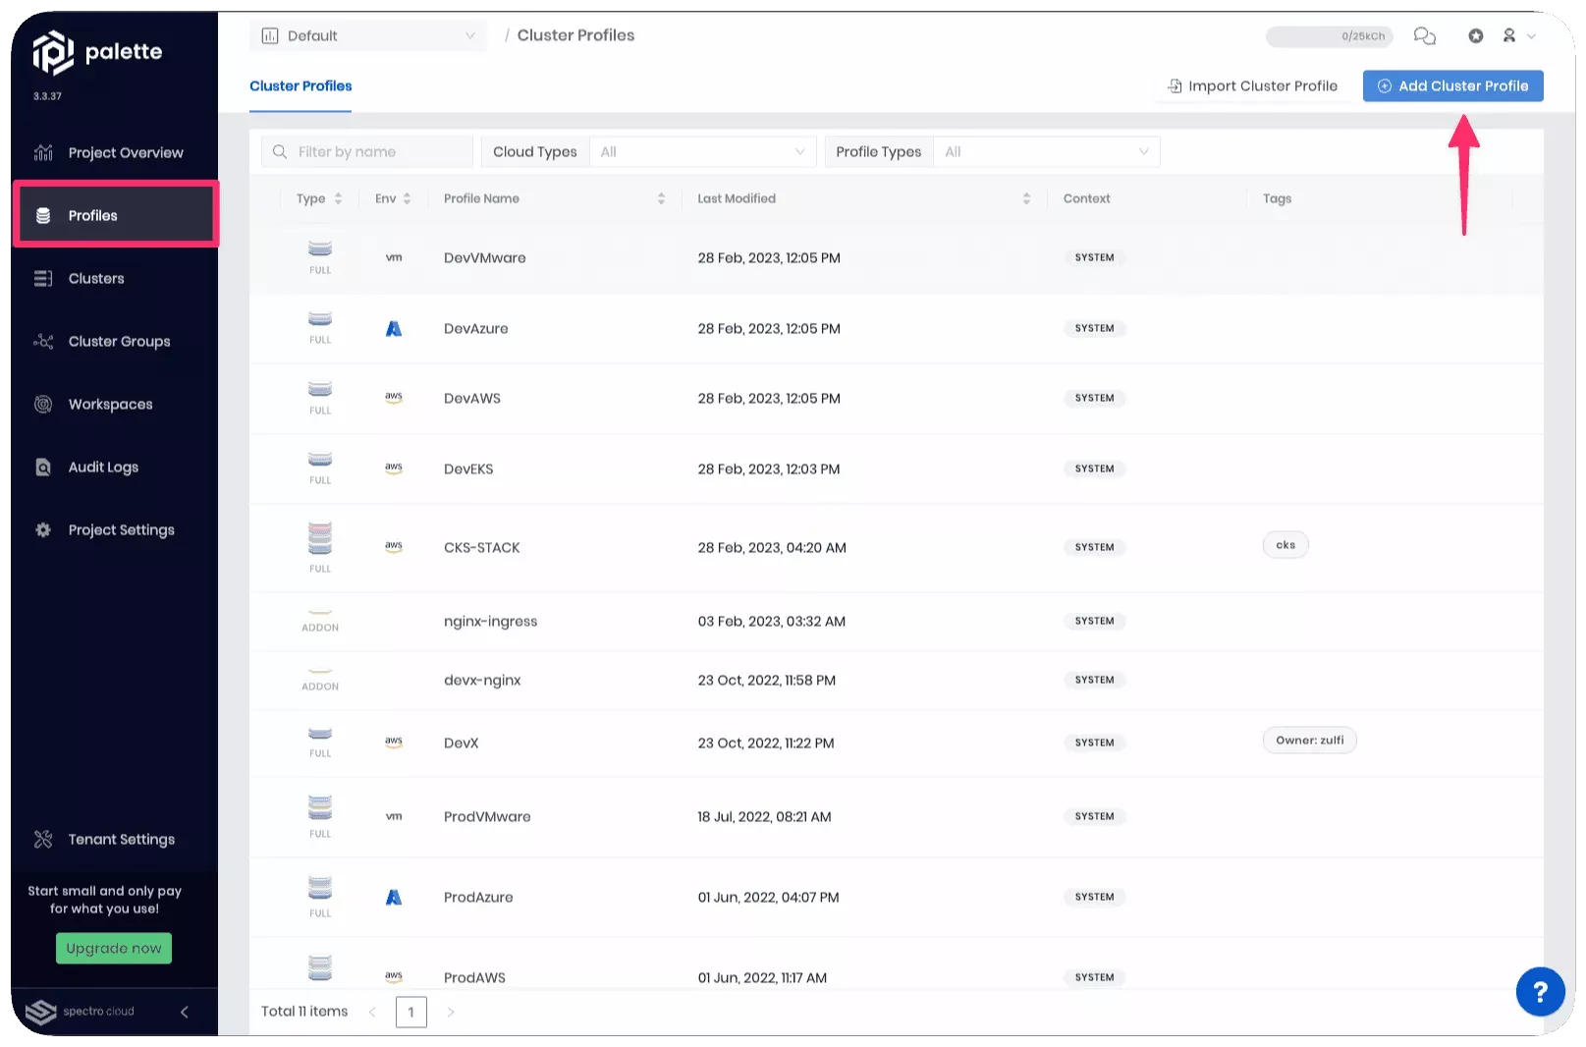Open the Audit Logs search-document icon
The image size is (1586, 1047).
[x=43, y=467]
